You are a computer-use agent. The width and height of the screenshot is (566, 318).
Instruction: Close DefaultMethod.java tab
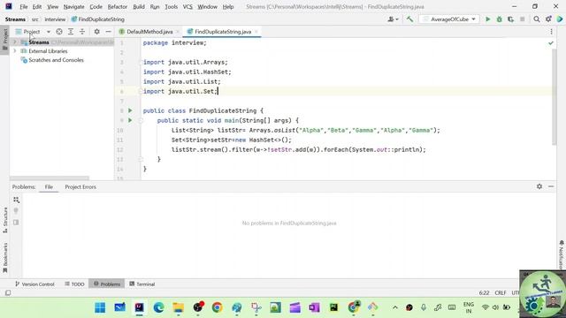(178, 32)
